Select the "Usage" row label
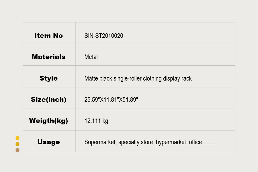258x172 pixels. coord(48,142)
